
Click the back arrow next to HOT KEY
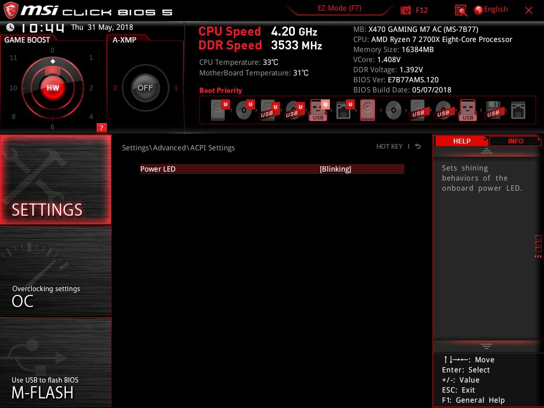pyautogui.click(x=418, y=147)
